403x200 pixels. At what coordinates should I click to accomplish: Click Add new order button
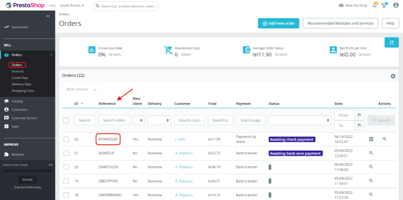[x=278, y=23]
